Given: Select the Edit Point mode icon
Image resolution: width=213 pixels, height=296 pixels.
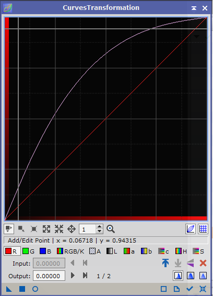Looking at the screenshot, I should tap(9, 229).
